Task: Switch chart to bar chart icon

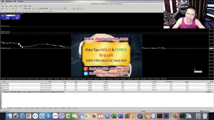Action: tap(51, 9)
